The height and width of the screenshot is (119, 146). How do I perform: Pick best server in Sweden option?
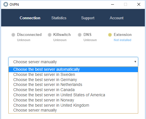pos(73,74)
